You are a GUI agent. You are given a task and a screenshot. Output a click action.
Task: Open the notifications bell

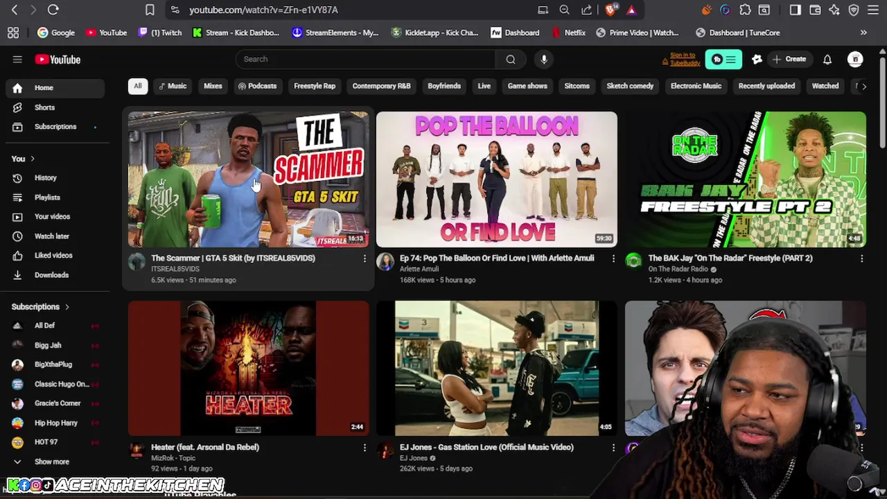point(827,60)
